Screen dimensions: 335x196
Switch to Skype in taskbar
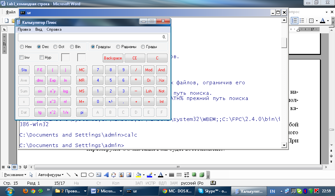[213, 191]
